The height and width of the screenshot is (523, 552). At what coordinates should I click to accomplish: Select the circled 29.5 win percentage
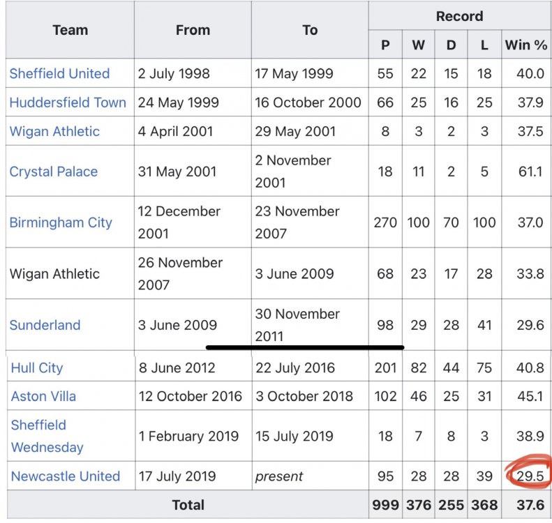coord(530,476)
